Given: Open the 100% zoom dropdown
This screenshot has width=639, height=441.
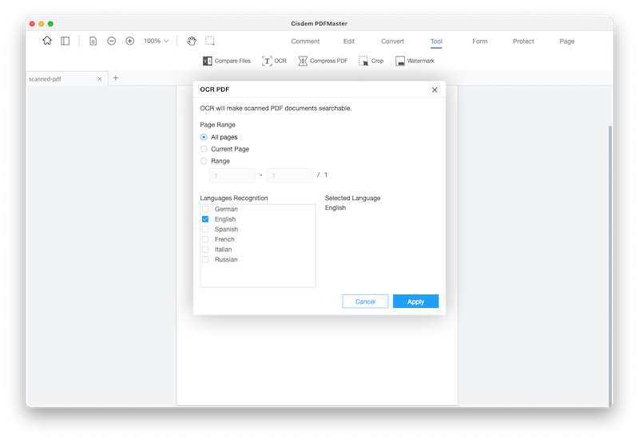Looking at the screenshot, I should click(x=156, y=41).
